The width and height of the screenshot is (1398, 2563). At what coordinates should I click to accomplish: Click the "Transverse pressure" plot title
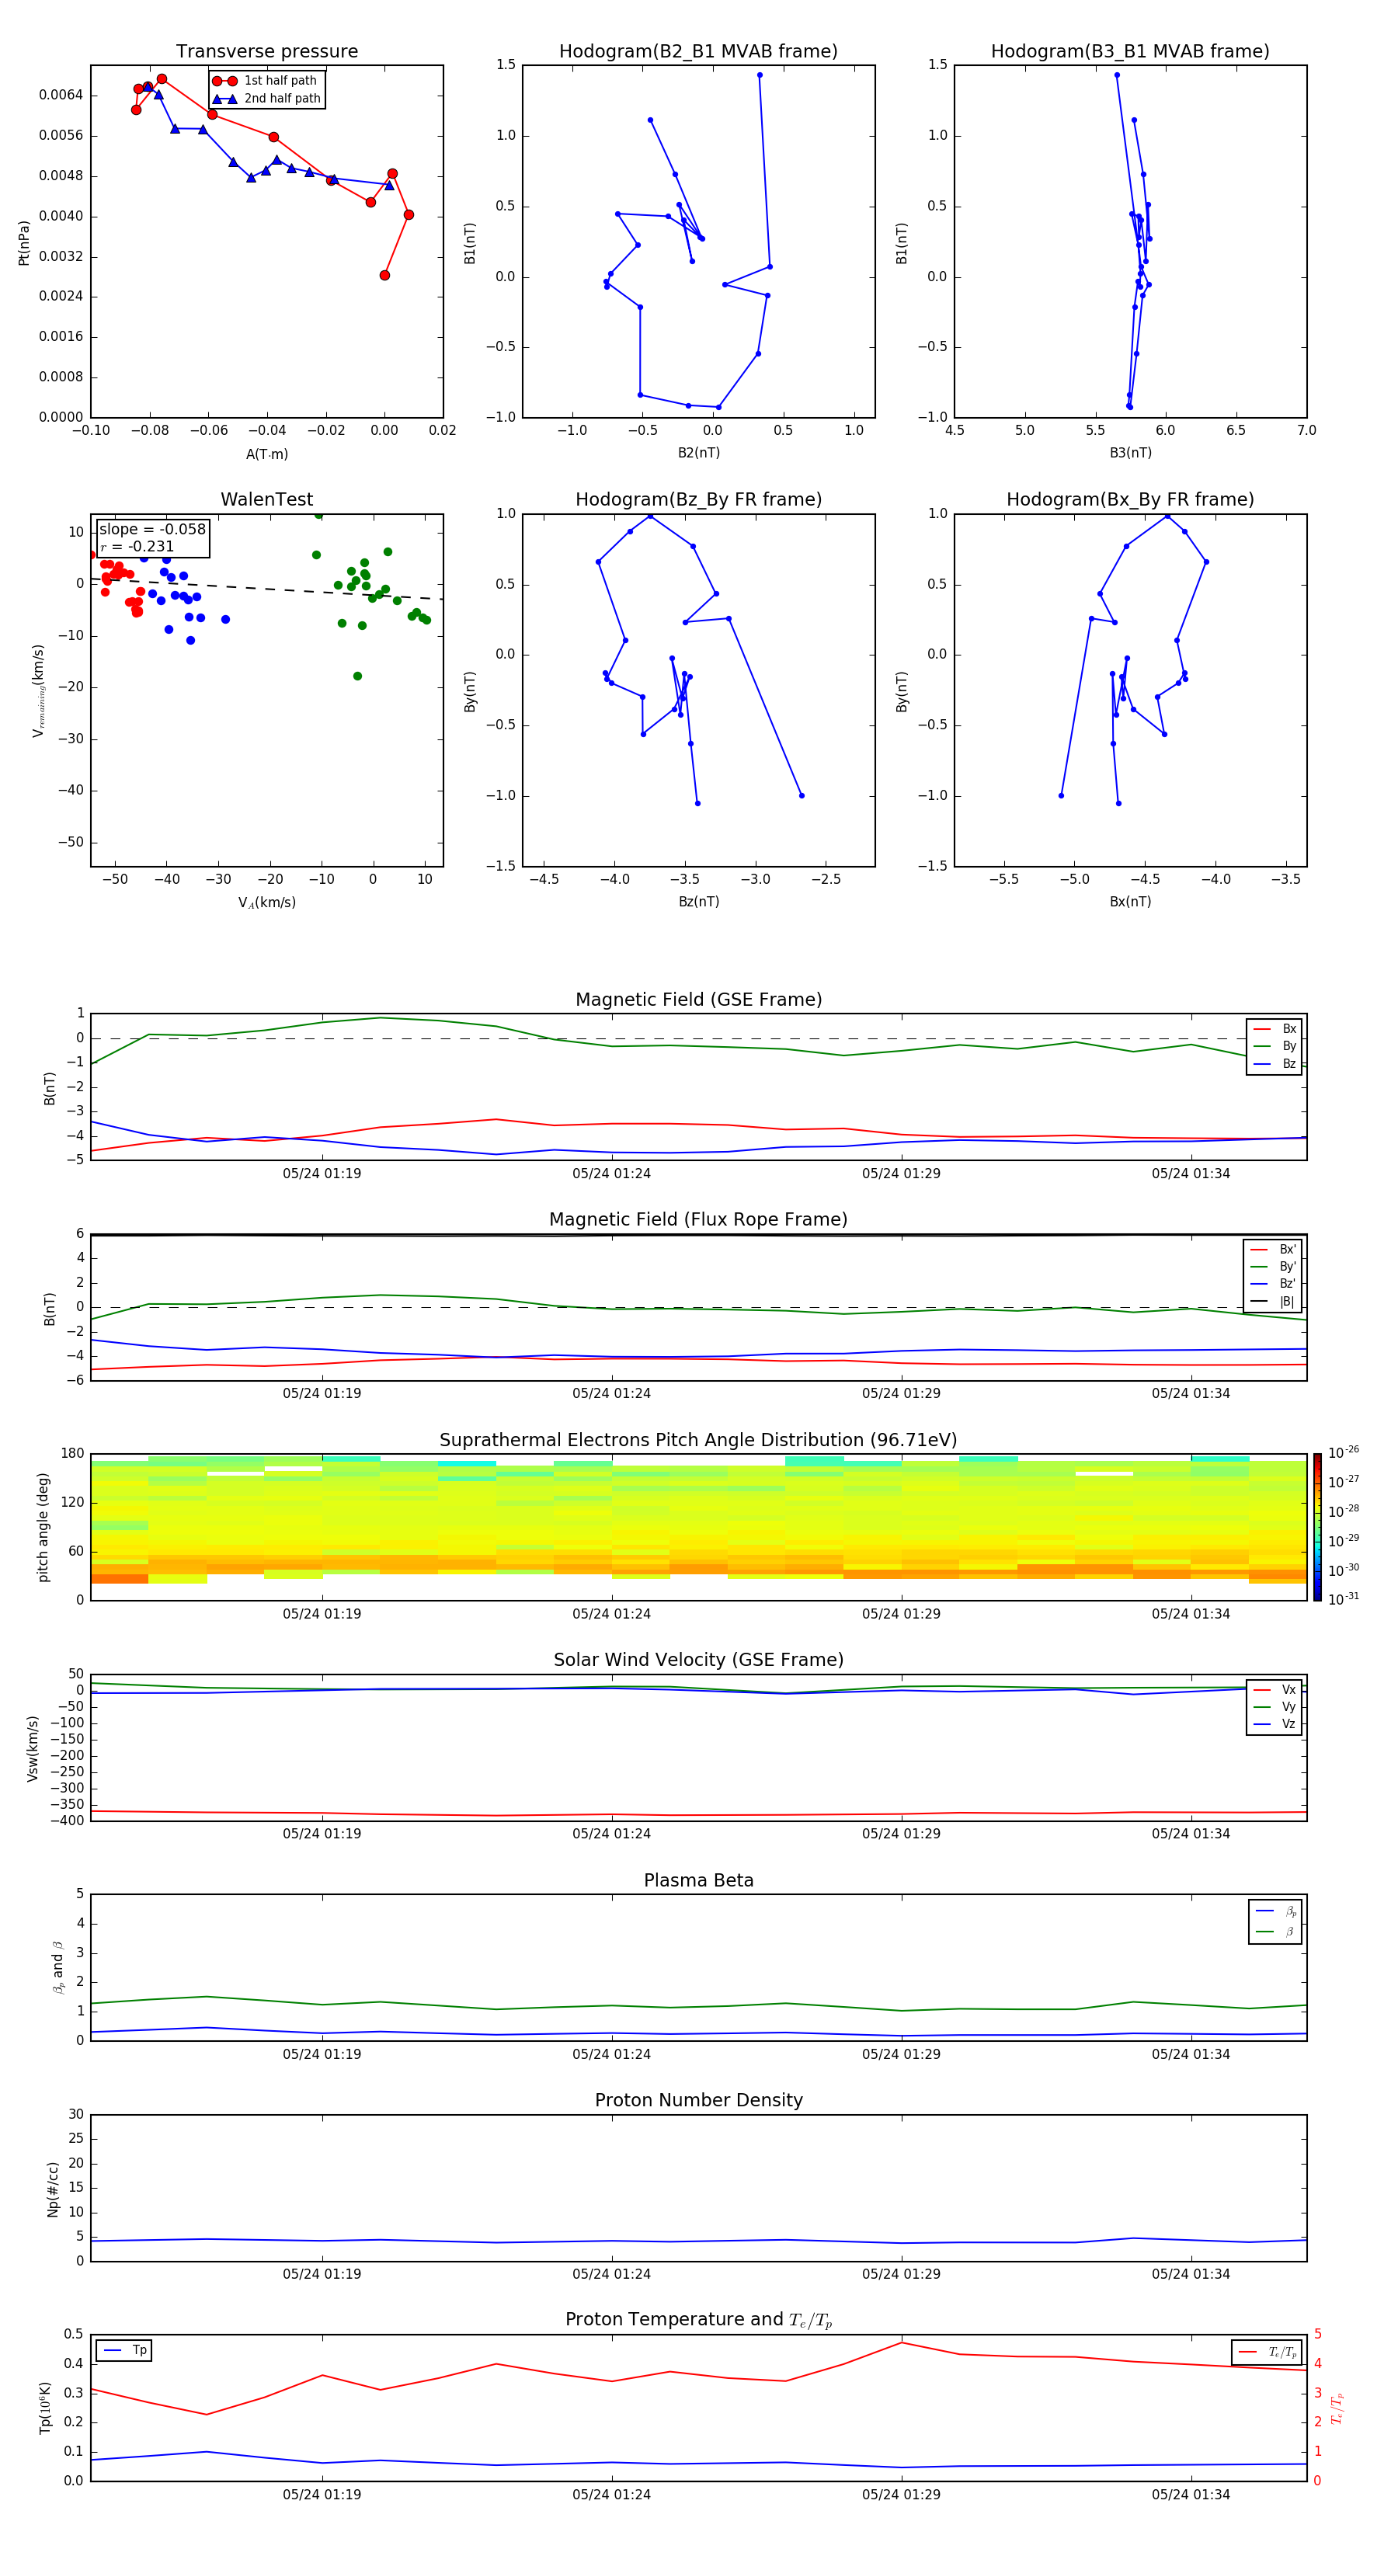pos(266,52)
